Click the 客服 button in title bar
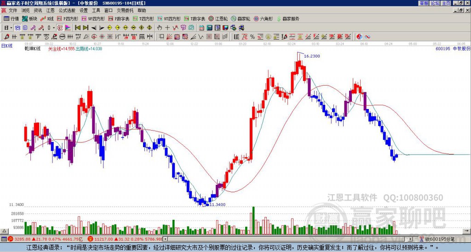Viewport: 471px width, 252px height. click(424, 3)
